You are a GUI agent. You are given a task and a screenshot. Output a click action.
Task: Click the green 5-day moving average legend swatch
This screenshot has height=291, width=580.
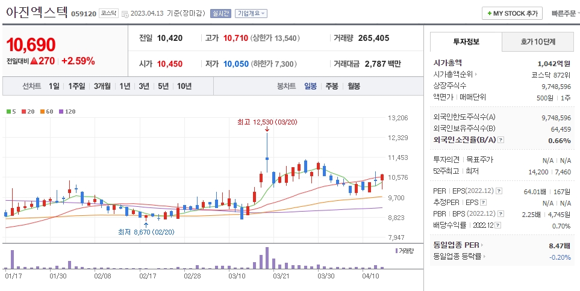pos(8,111)
